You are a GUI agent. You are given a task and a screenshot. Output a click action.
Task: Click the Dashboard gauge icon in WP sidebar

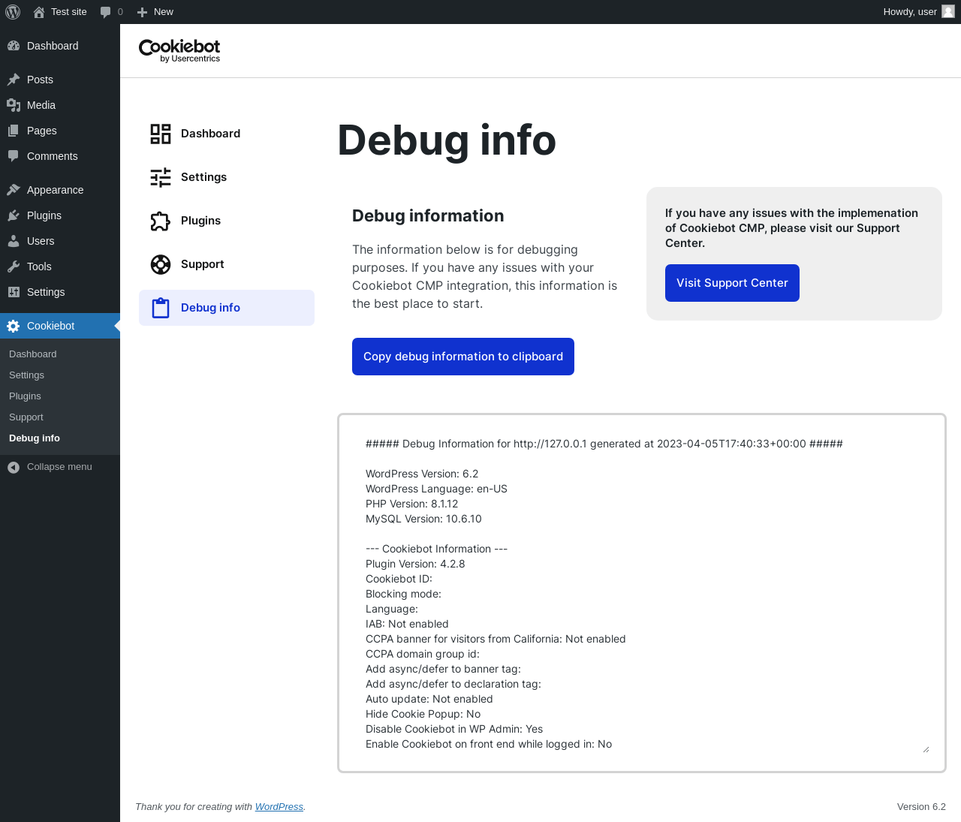pyautogui.click(x=14, y=46)
